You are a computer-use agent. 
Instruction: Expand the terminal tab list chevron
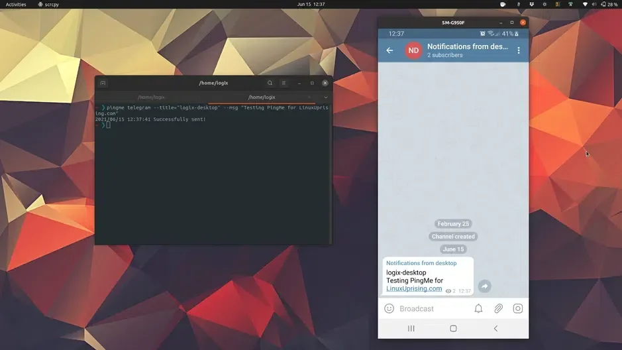tap(326, 97)
